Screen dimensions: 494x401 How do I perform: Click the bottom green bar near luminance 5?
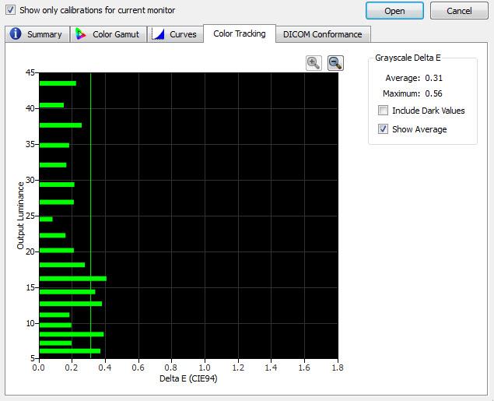(70, 351)
